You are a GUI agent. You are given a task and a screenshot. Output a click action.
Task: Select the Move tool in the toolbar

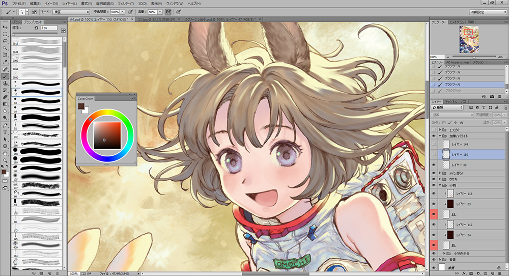[x=5, y=27]
